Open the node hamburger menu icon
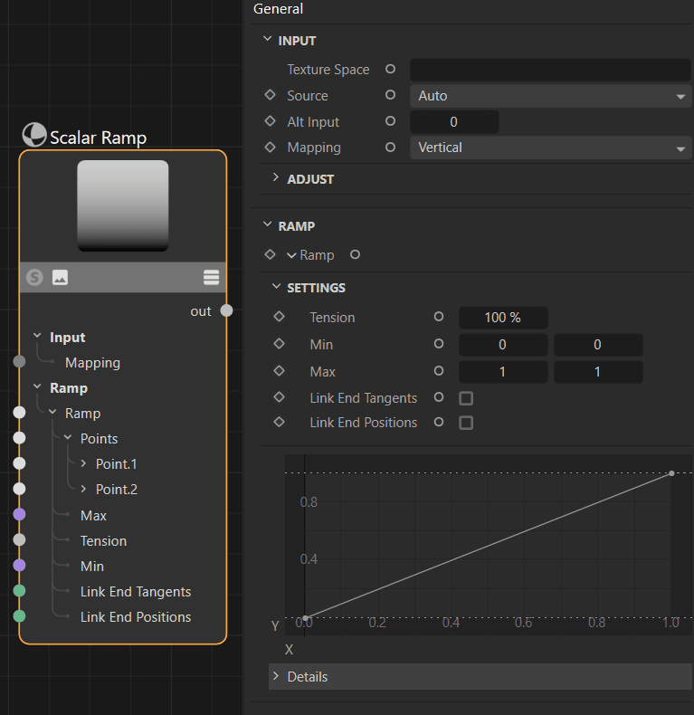 coord(212,278)
